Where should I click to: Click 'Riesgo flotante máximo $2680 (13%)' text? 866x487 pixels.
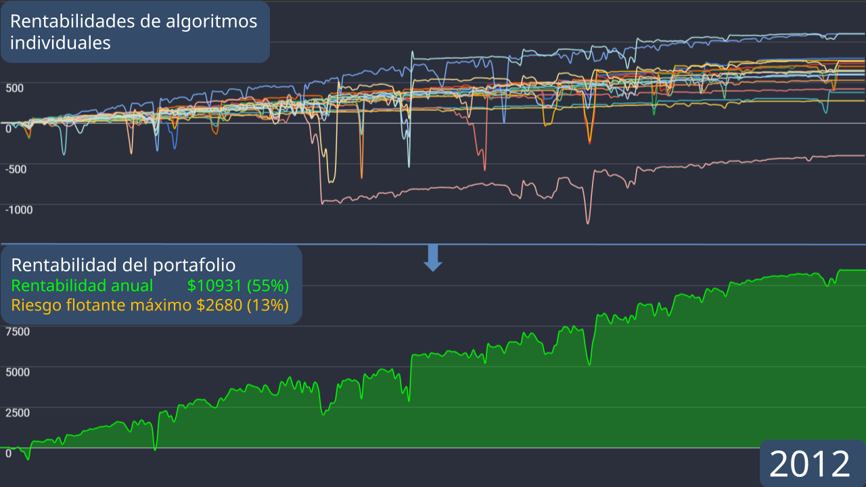[150, 305]
